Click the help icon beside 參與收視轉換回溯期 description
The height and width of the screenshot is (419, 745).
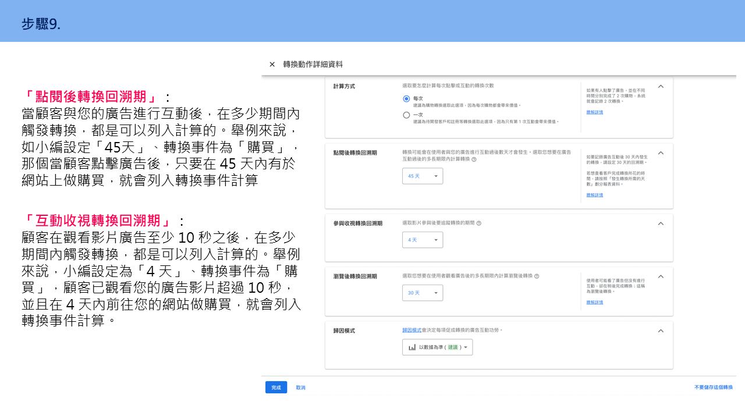479,223
